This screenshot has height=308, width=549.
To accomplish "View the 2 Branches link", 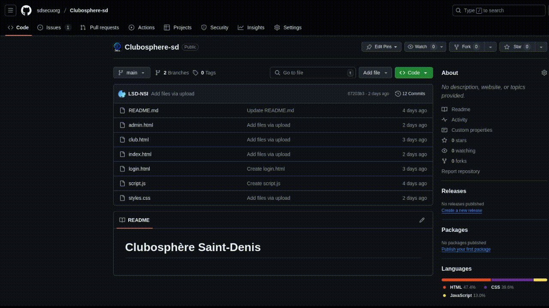I will [172, 73].
